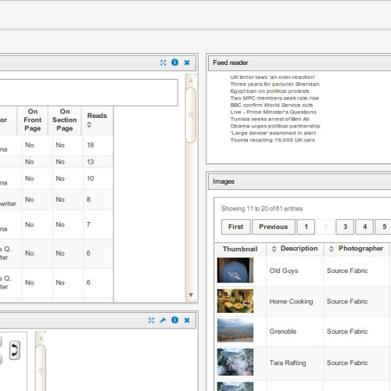391x391 pixels.
Task: Click the Grenoble image thumbnail
Action: tap(235, 330)
